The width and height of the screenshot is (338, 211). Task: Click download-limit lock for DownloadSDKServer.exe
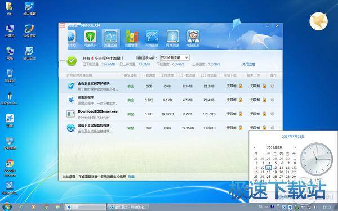click(x=241, y=114)
